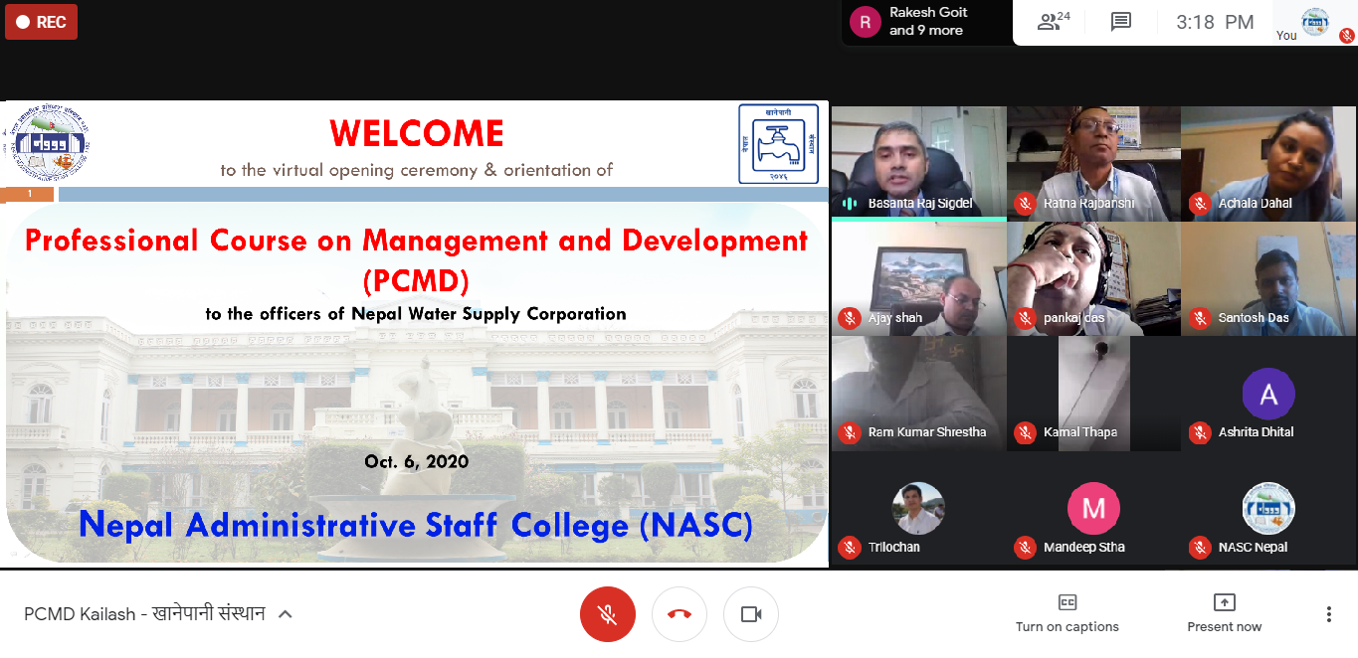The height and width of the screenshot is (658, 1358).
Task: Select Ajay shah's video tile
Action: [x=919, y=278]
